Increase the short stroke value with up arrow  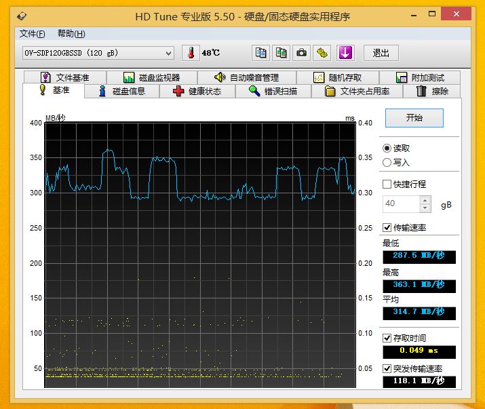425,200
